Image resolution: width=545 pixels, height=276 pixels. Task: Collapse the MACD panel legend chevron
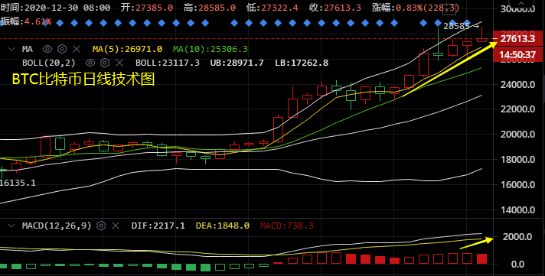click(x=11, y=226)
